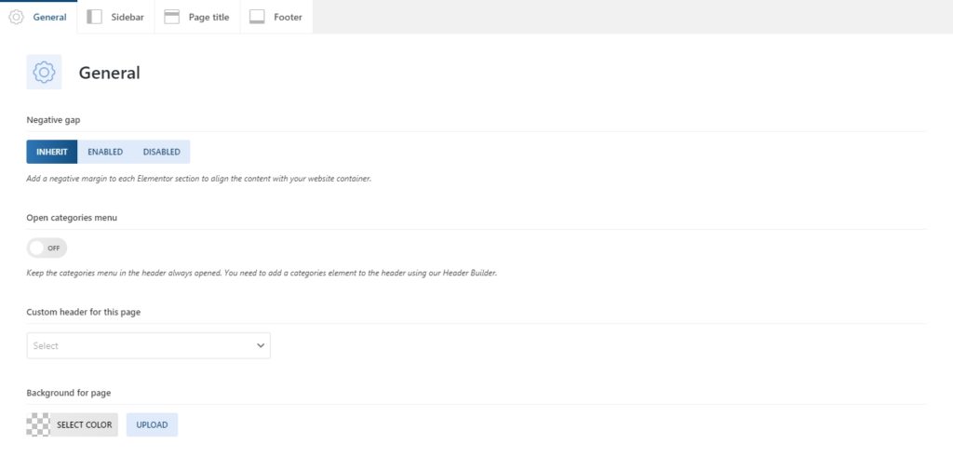Toggle the Open categories menu switch
Screen dimensions: 953x457
[x=47, y=249]
